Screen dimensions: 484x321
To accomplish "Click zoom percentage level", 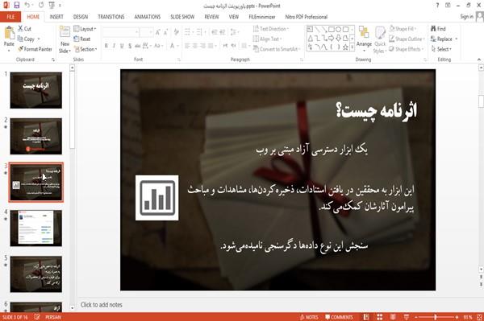I will [468, 317].
